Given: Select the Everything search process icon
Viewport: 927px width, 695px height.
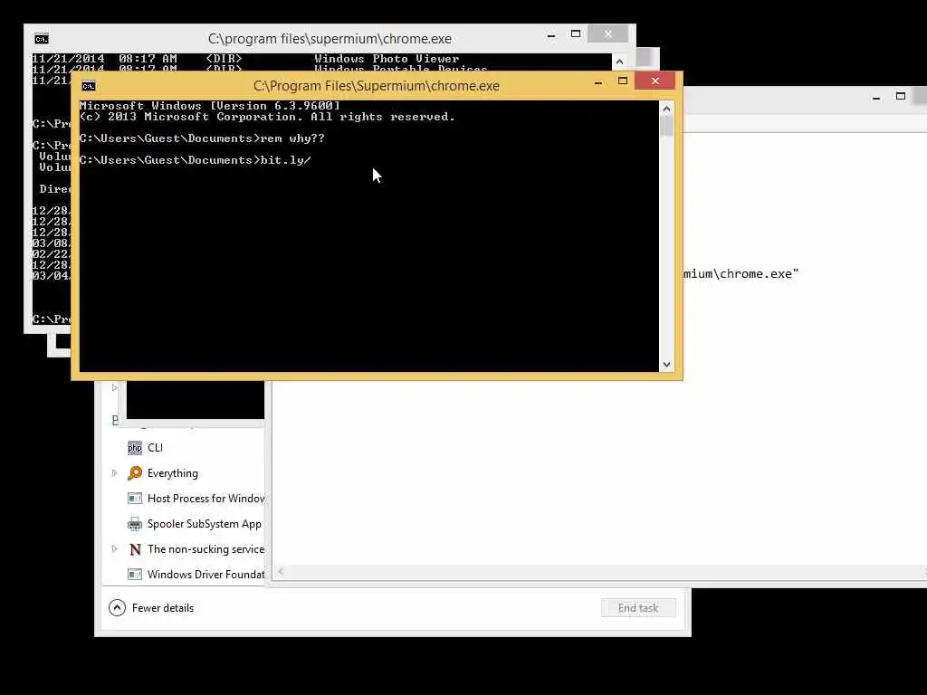Looking at the screenshot, I should (135, 472).
